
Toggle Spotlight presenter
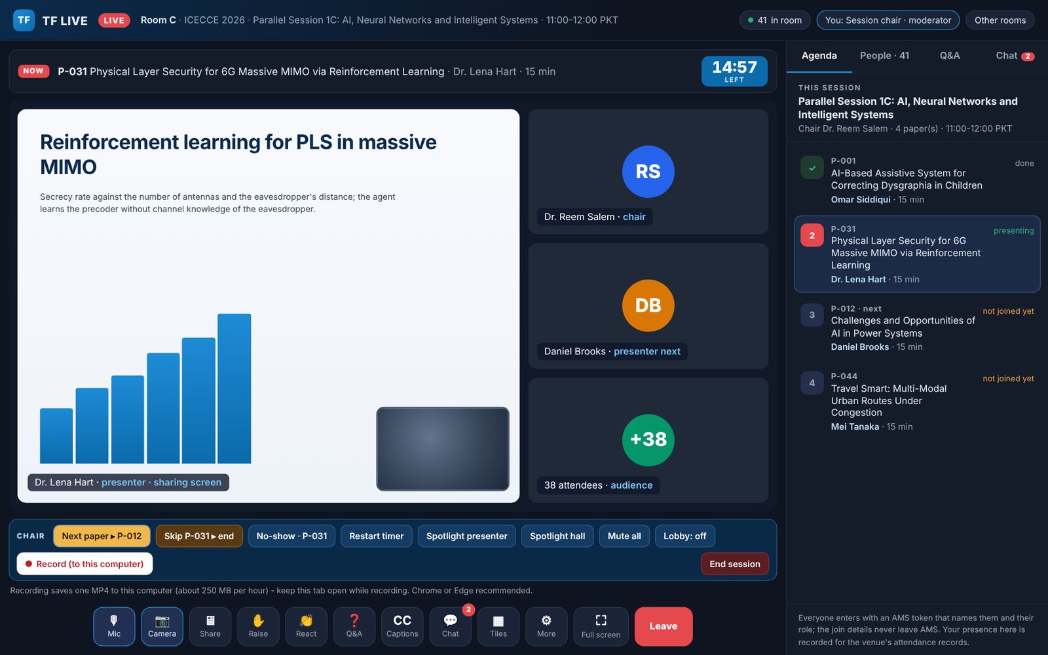(x=467, y=536)
